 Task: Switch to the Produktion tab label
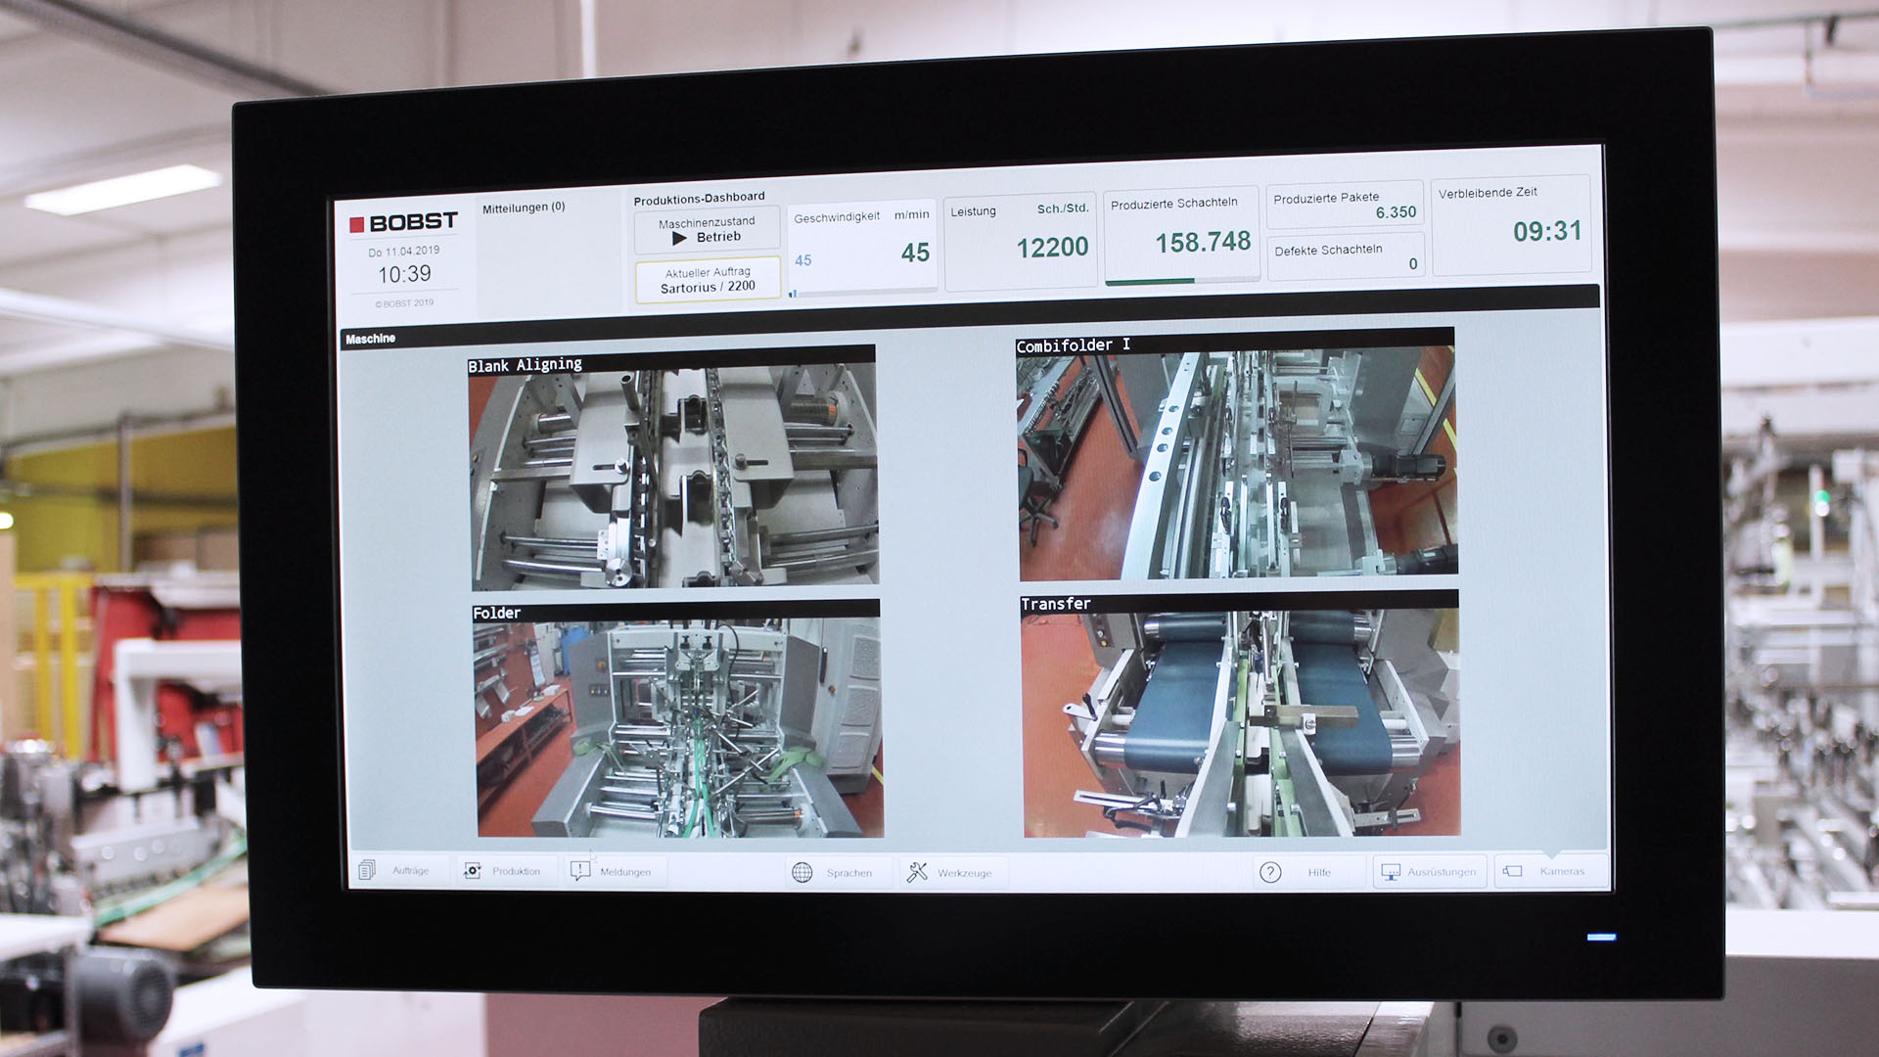[x=516, y=871]
